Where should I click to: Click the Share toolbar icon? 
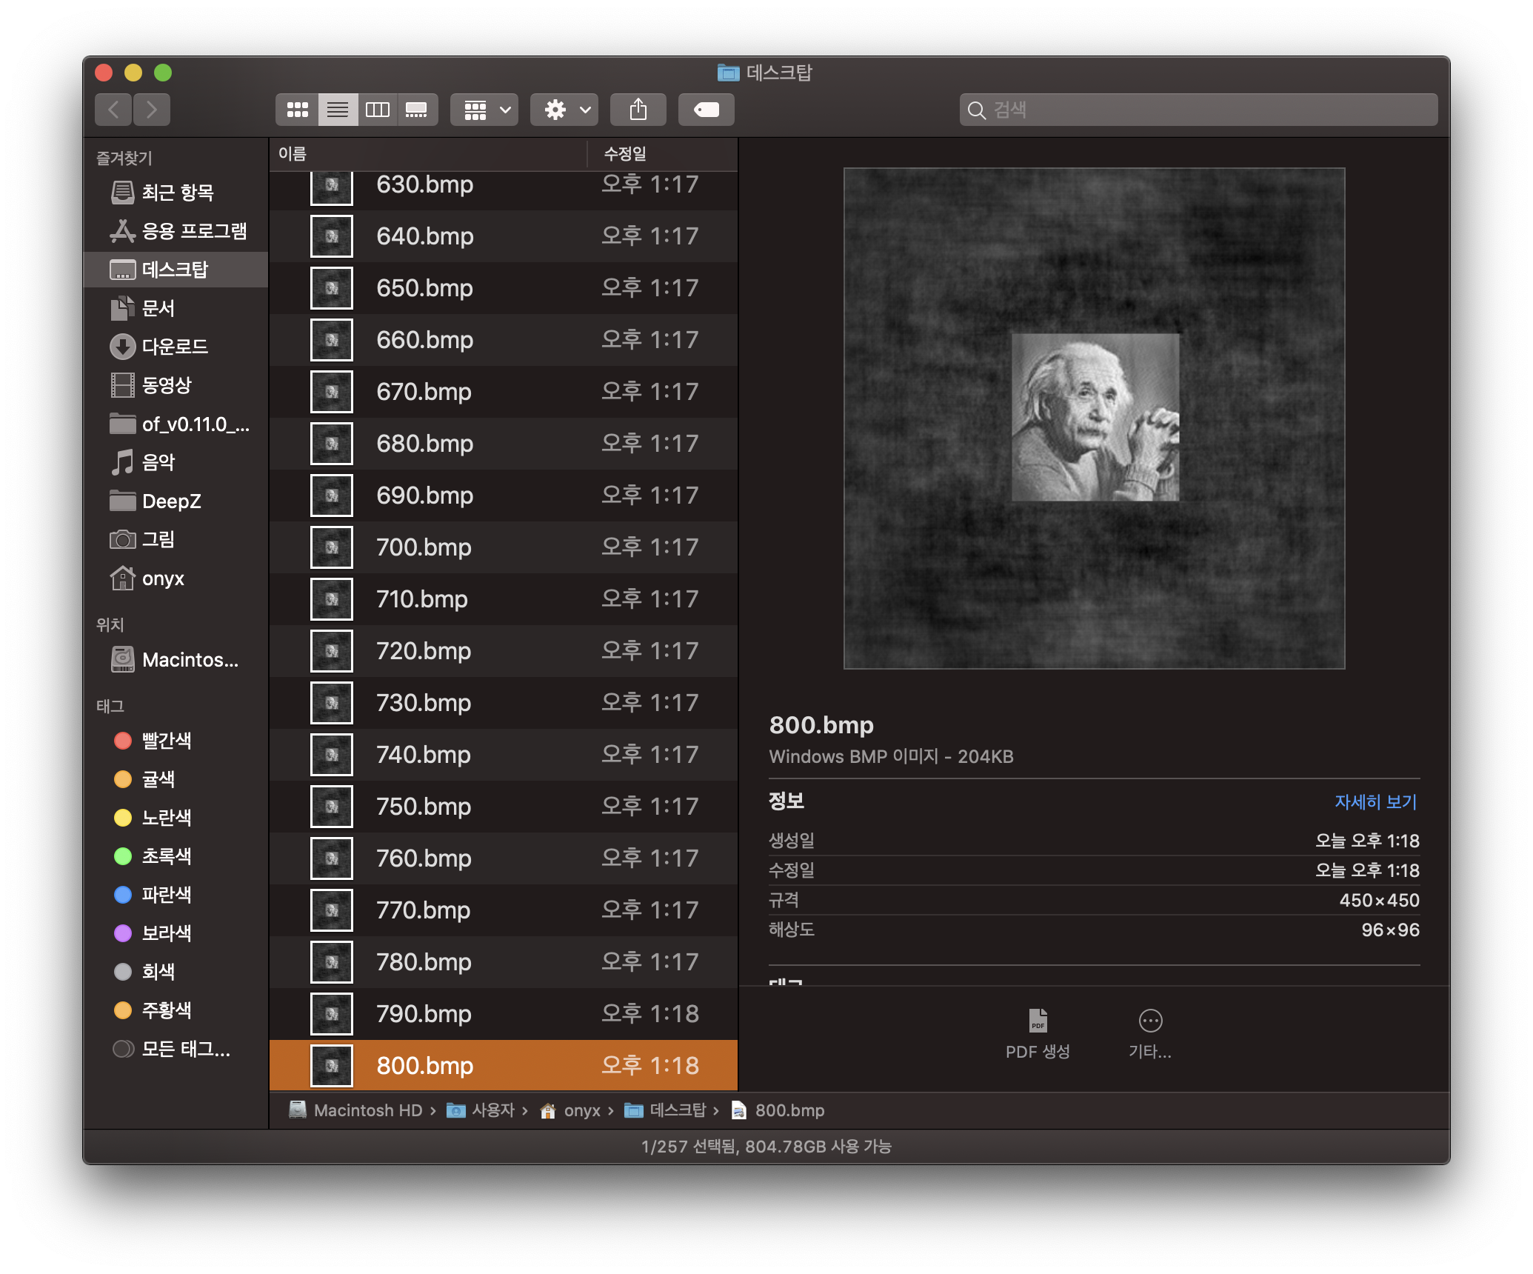coord(638,110)
